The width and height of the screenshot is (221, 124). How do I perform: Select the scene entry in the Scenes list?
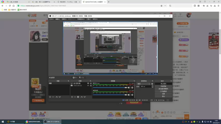(59, 83)
